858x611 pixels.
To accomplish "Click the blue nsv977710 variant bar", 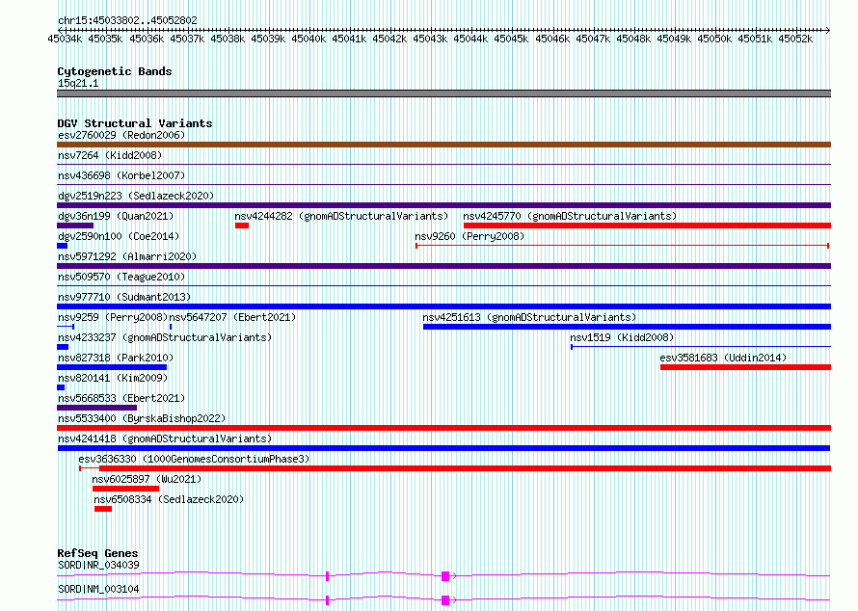I will (x=443, y=306).
